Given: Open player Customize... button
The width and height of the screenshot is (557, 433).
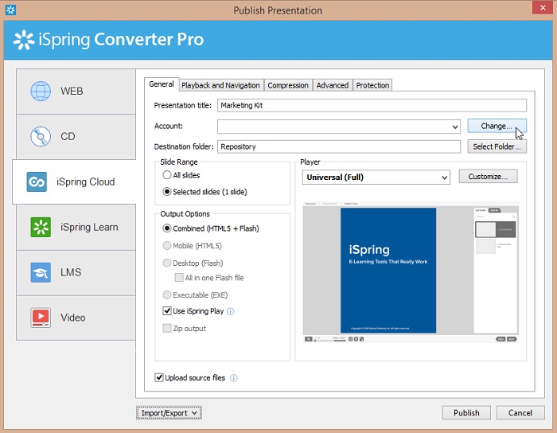Looking at the screenshot, I should pos(488,177).
